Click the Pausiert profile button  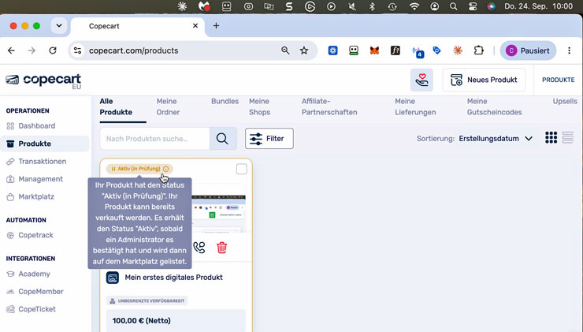(528, 50)
